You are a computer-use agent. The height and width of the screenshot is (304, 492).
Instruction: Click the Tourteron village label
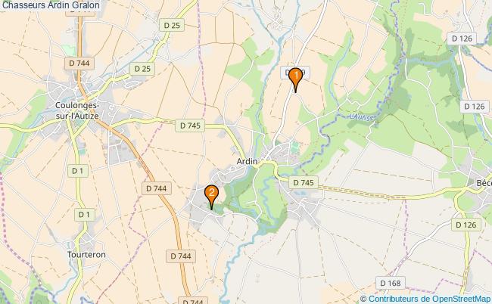86,255
